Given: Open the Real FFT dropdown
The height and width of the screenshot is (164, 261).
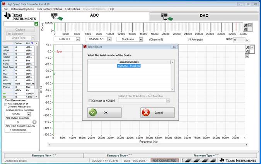Looking at the screenshot, I should [x=78, y=39].
